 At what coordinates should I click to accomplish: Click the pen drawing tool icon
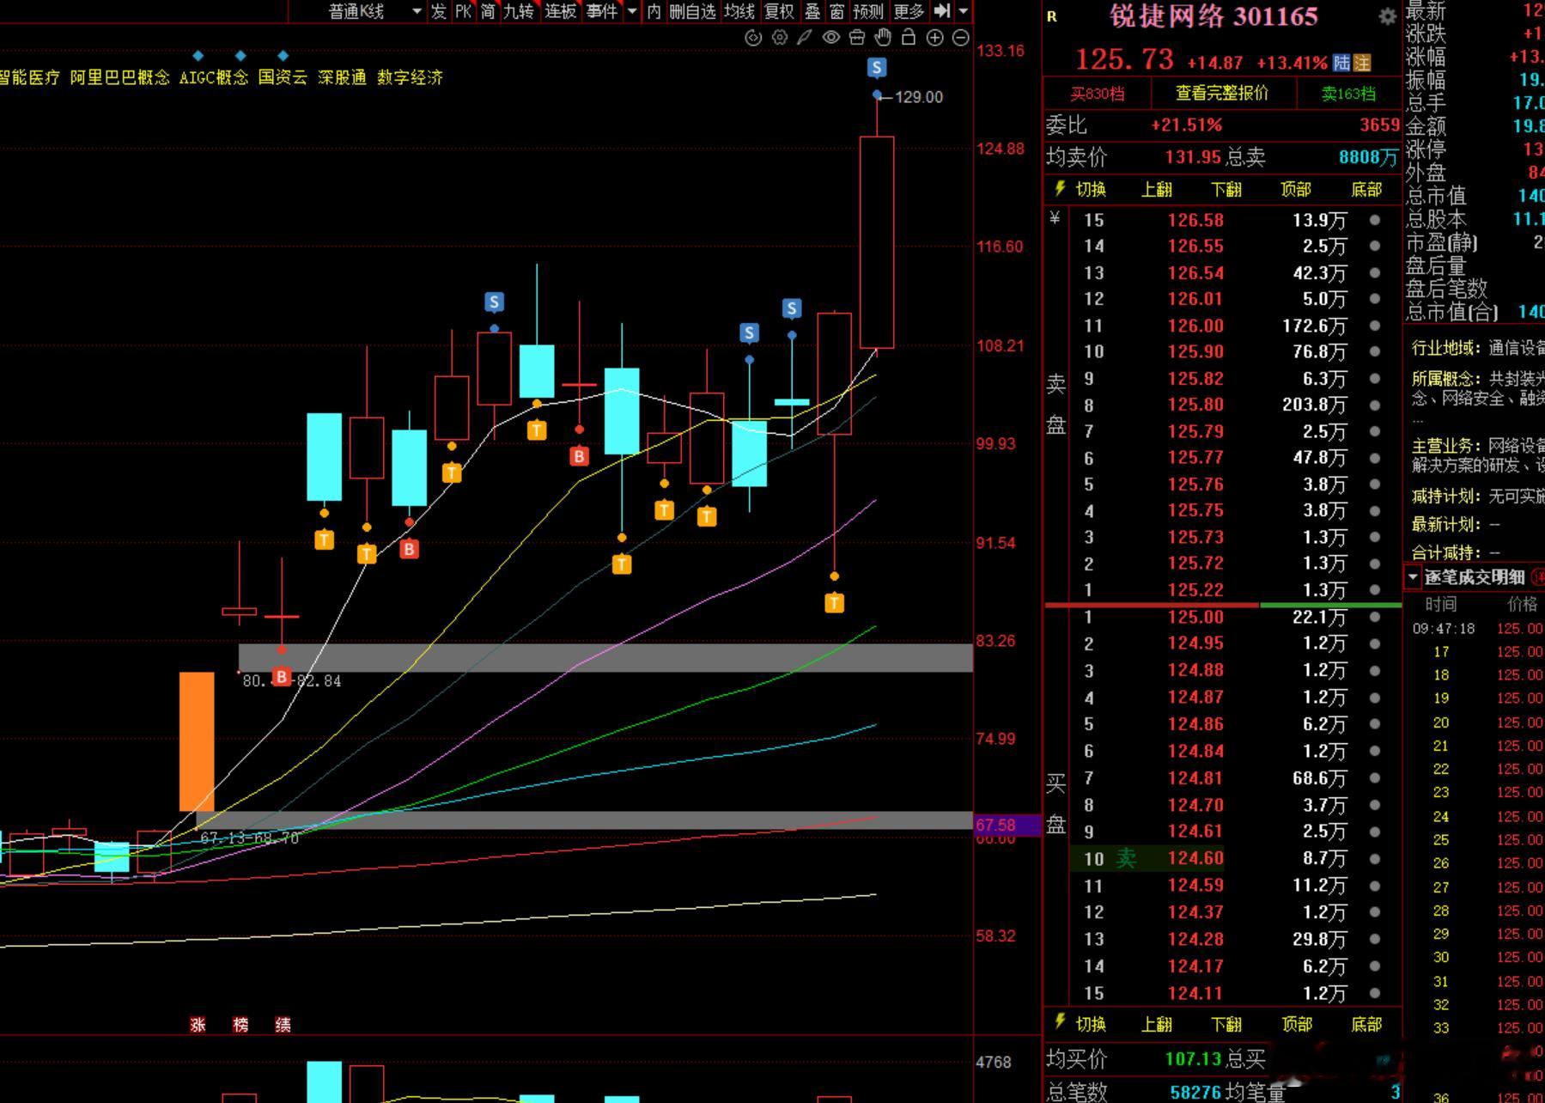(x=805, y=37)
